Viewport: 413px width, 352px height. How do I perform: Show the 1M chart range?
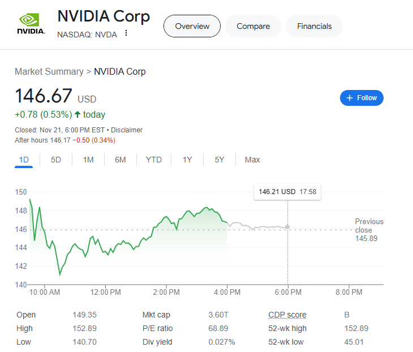(88, 160)
